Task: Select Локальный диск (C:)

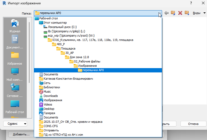Action: click(98, 27)
